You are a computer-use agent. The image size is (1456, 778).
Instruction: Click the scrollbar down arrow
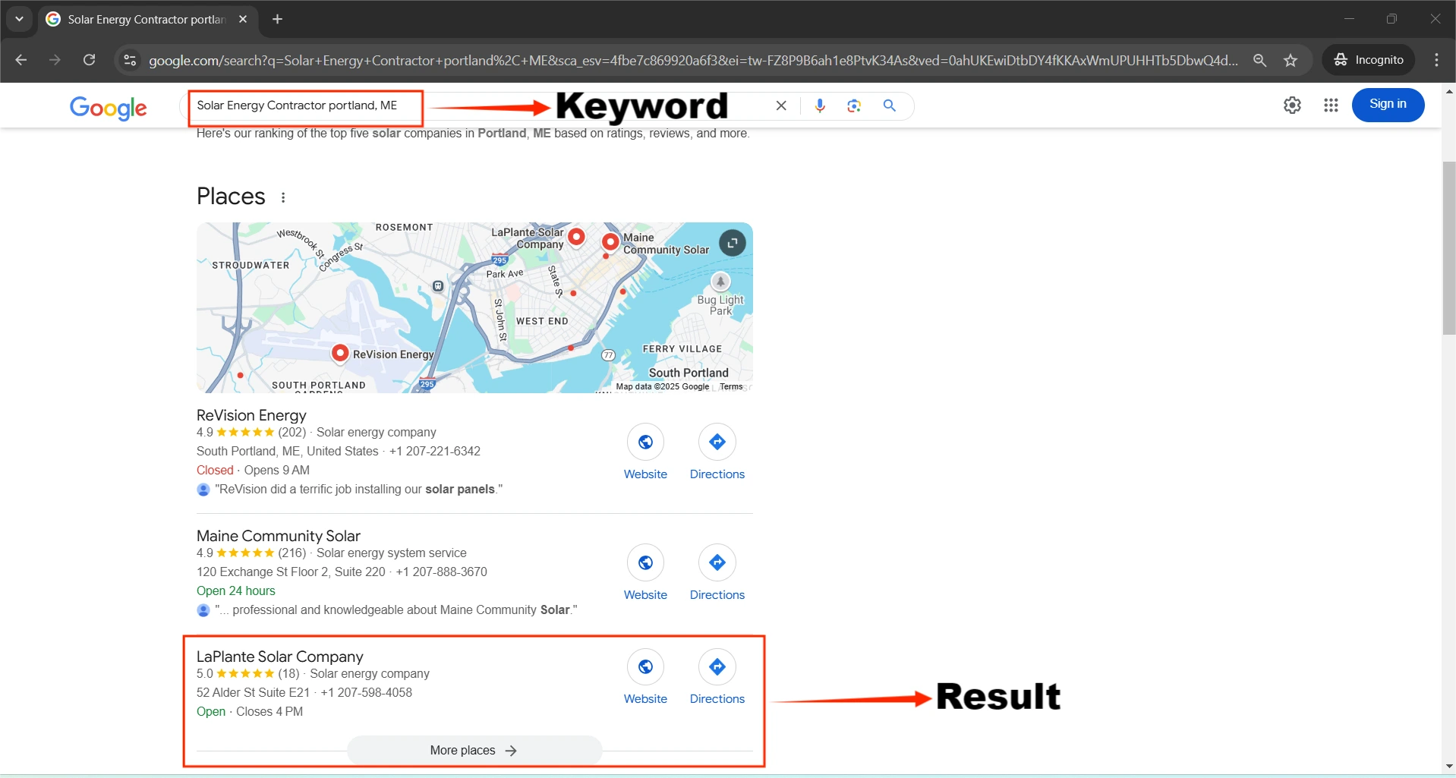pos(1448,766)
